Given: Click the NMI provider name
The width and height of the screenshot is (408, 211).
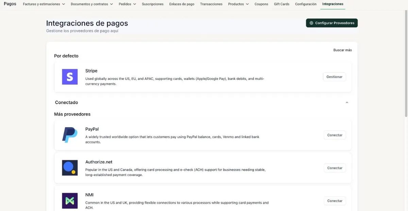Looking at the screenshot, I should tap(89, 195).
